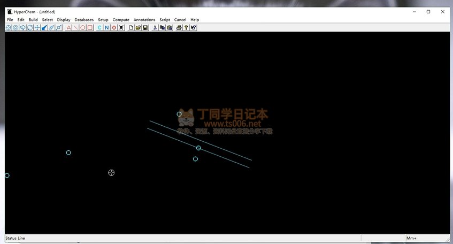453x244 pixels.
Task: Open the Build menu
Action: tap(33, 20)
